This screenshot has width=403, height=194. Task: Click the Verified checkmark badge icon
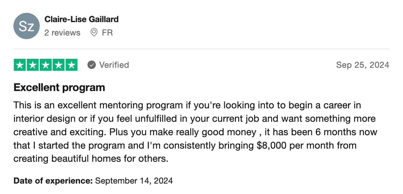coord(91,65)
